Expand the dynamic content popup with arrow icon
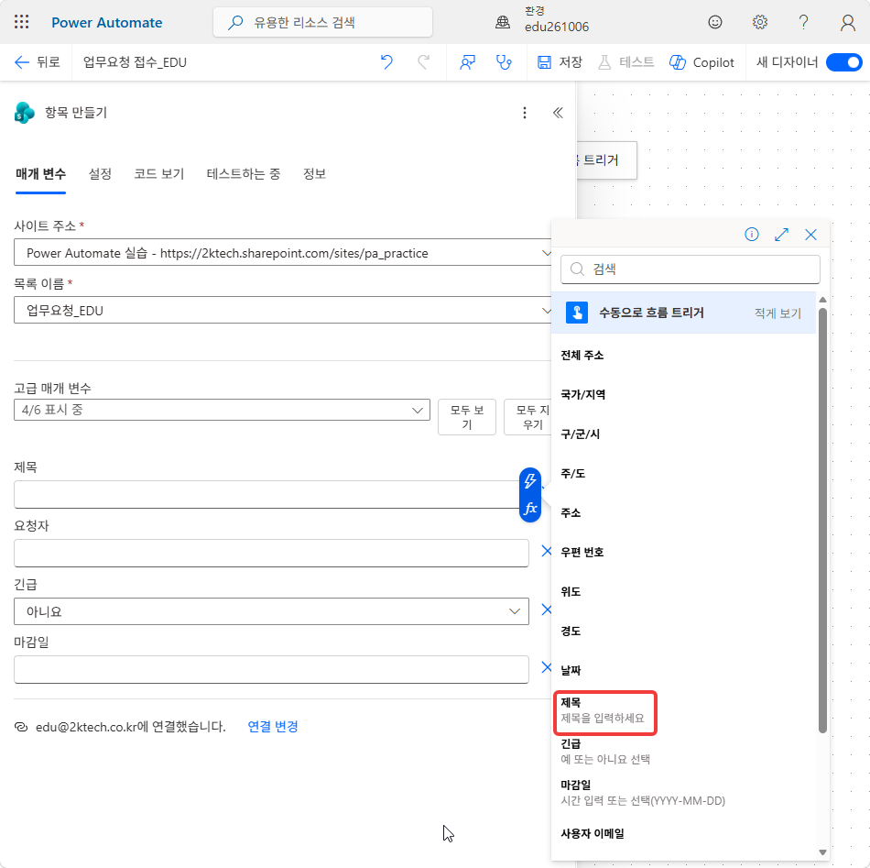The height and width of the screenshot is (868, 870). [x=781, y=235]
